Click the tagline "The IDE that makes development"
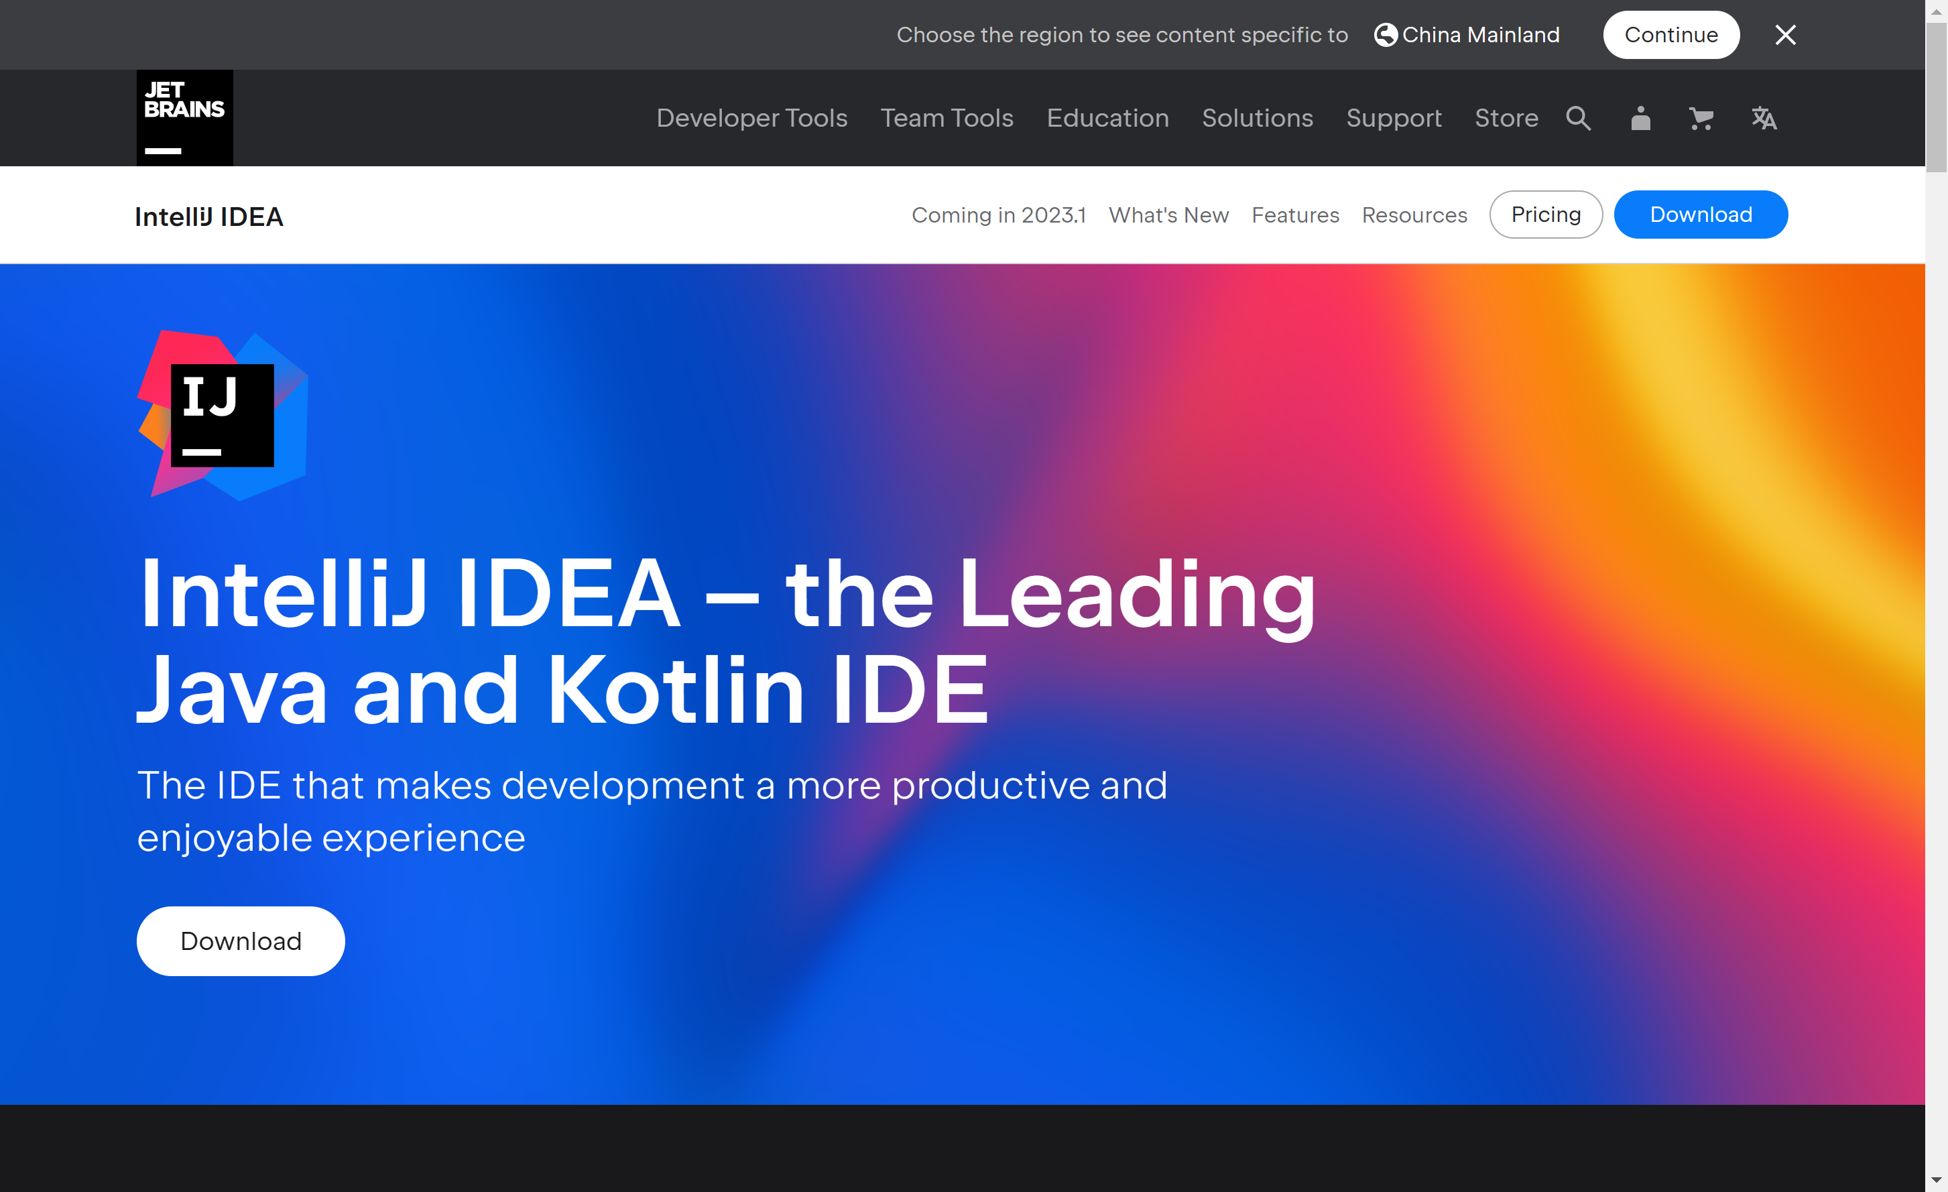The image size is (1948, 1192). (x=441, y=786)
